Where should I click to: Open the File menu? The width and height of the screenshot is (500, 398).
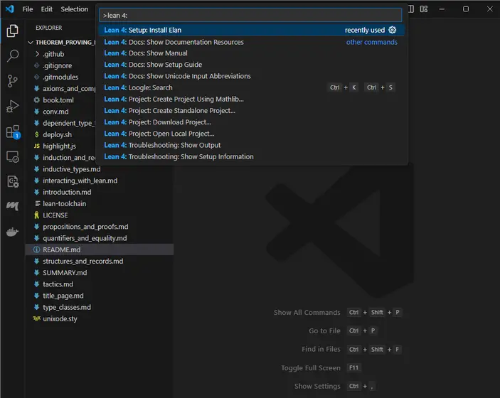[x=28, y=9]
